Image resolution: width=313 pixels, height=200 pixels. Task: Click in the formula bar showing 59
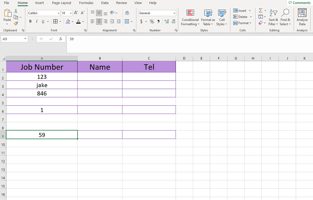[190, 44]
